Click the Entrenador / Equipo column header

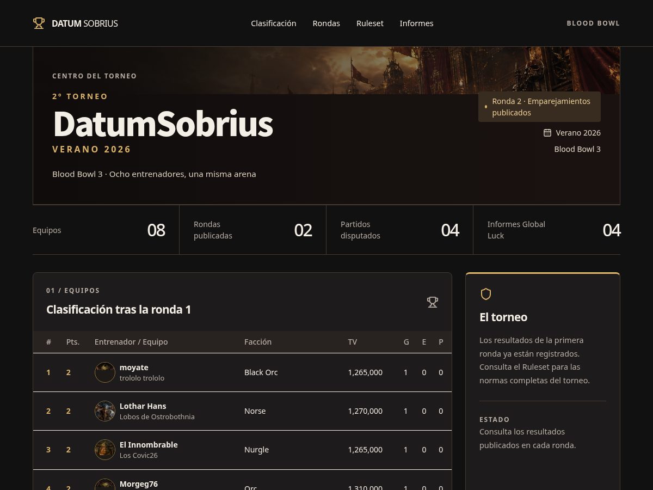click(x=131, y=342)
